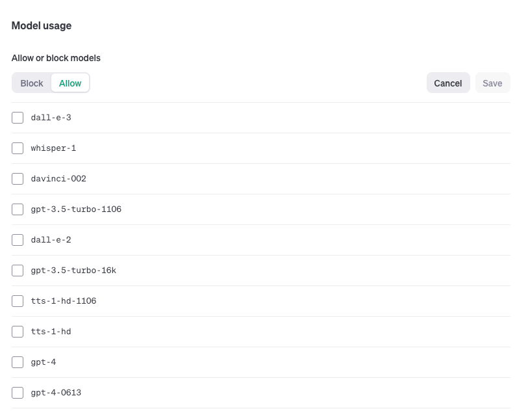
Task: Switch to the Block mode tab
Action: (x=32, y=83)
